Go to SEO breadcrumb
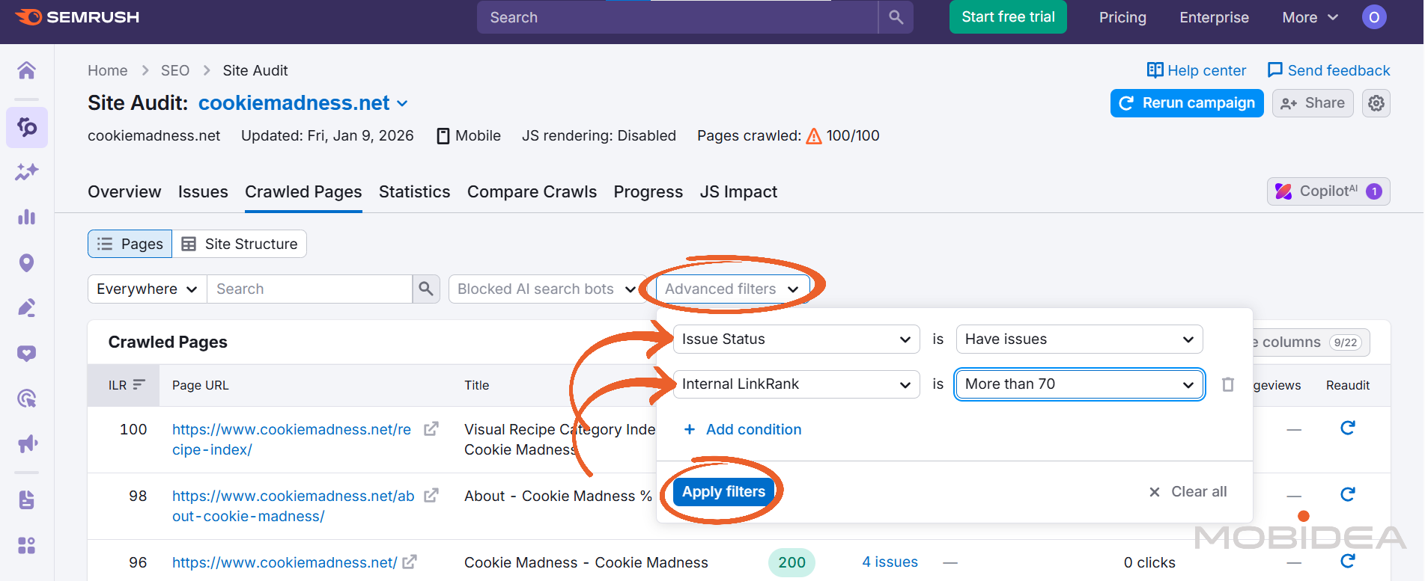1425x581 pixels. 175,70
